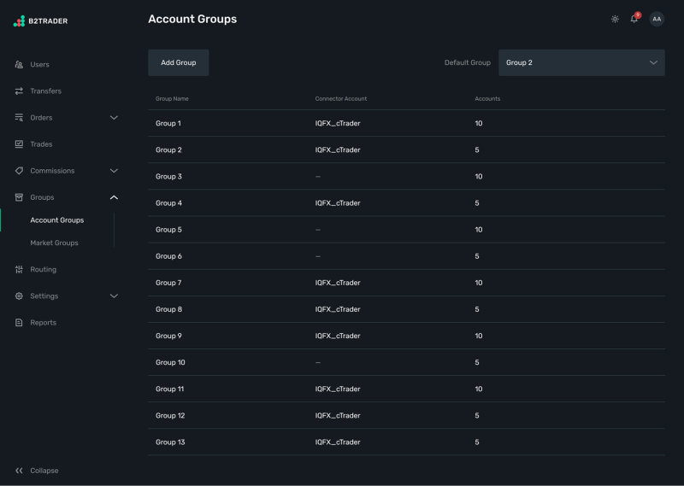The image size is (684, 486).
Task: Open the notifications bell
Action: click(x=634, y=19)
